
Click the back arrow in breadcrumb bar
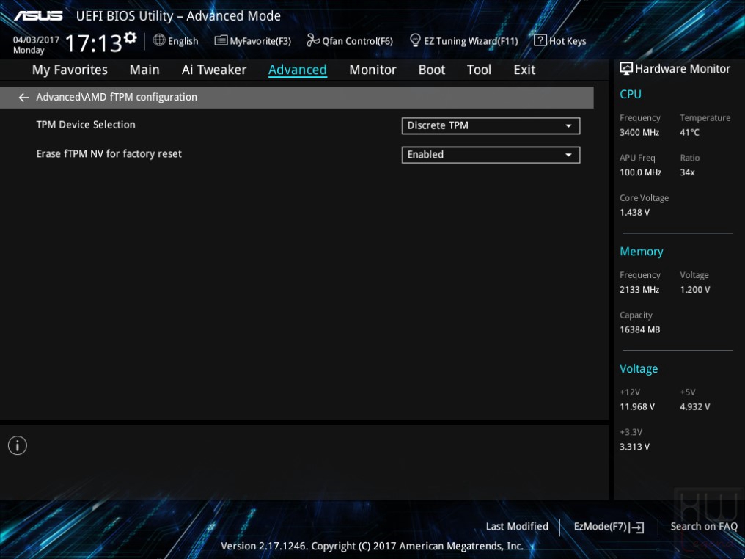click(23, 98)
